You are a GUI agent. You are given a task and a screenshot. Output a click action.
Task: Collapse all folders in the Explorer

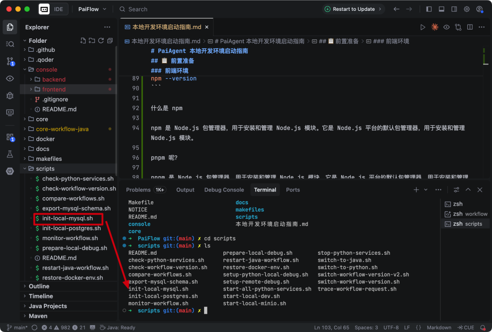coord(110,40)
